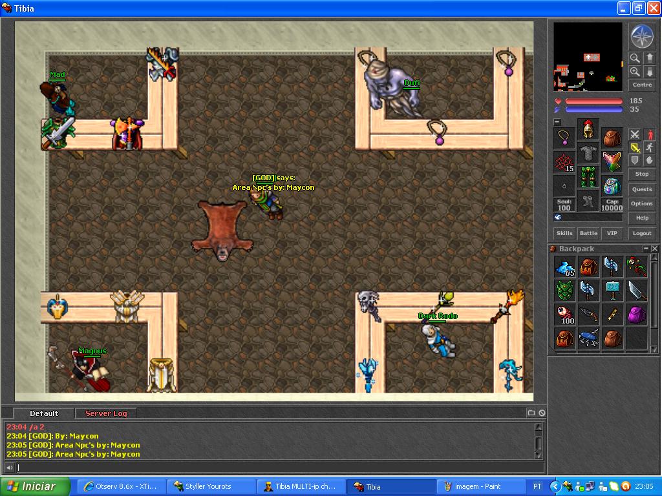Screen dimensions: 662x496
Task: Select the boots equipment slot
Action: click(x=588, y=200)
